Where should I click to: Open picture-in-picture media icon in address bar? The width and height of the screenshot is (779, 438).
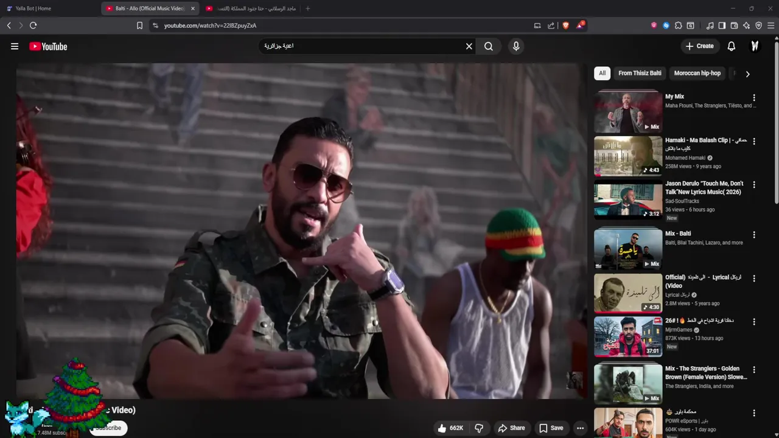point(537,26)
